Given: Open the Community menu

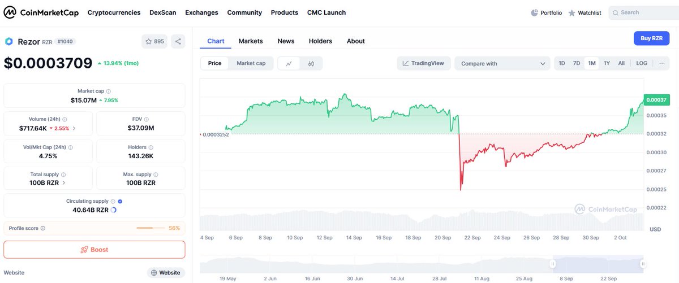Looking at the screenshot, I should click(x=244, y=12).
